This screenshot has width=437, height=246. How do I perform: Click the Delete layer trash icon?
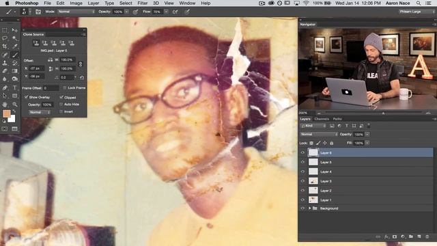click(427, 236)
